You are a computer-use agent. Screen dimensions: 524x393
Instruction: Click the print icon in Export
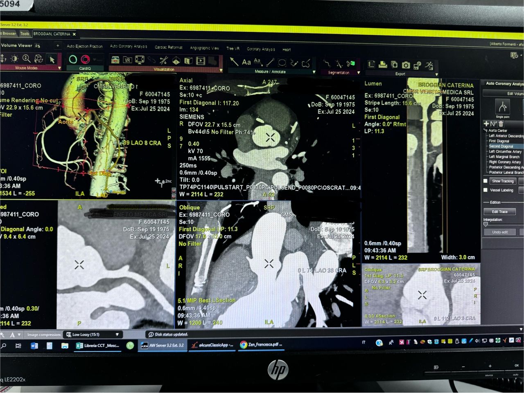(x=383, y=64)
